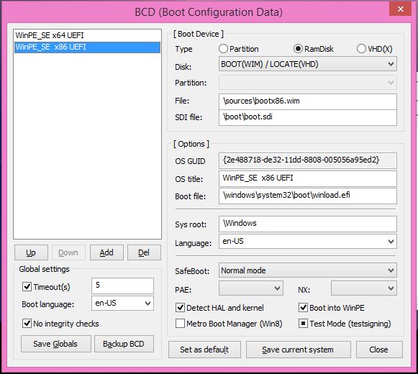Viewport: 418px width, 374px height.
Task: Open the Boot language combo box
Action: 122,303
